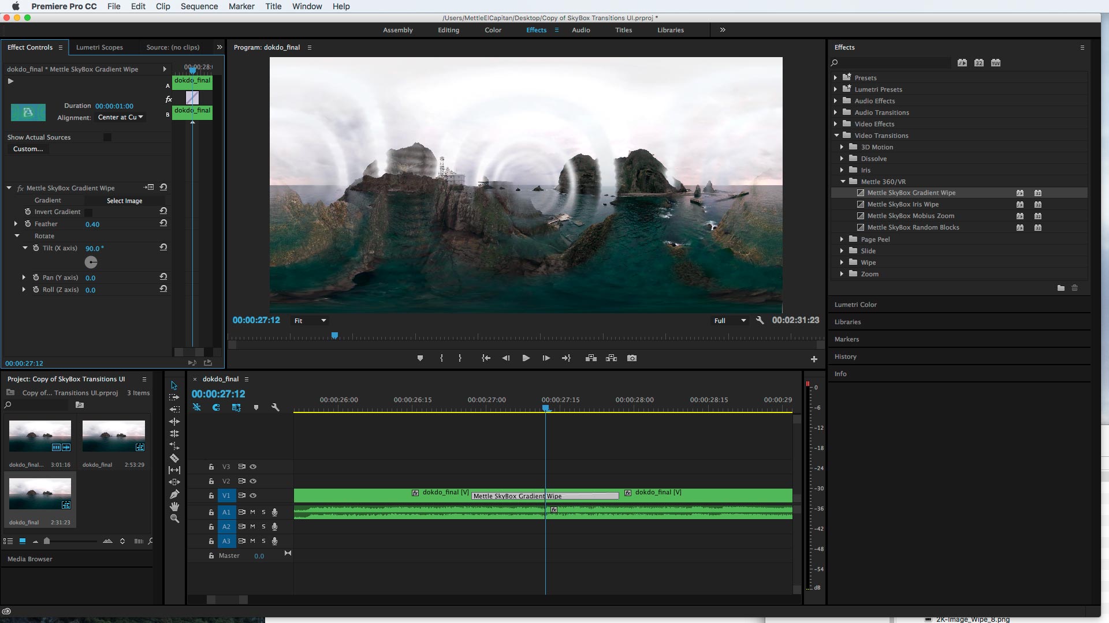Switch to the Lumetri Scopes tab

pos(99,47)
